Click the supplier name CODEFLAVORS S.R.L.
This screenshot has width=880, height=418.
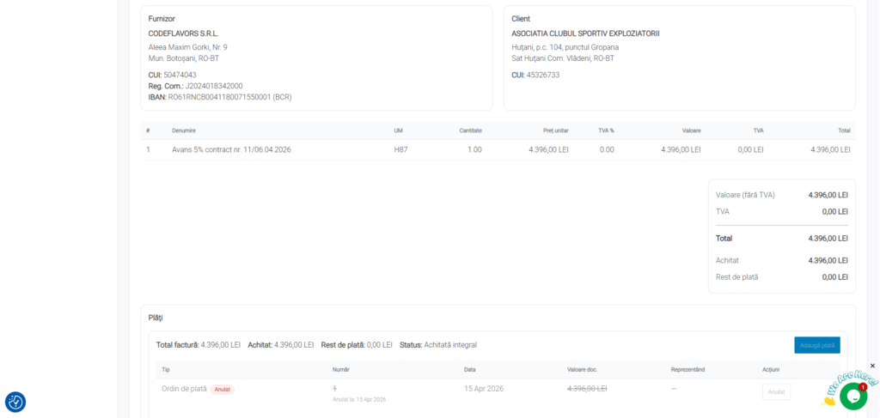(x=183, y=33)
